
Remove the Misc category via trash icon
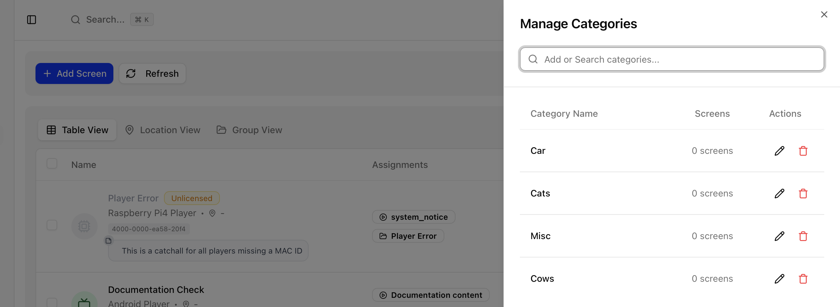pyautogui.click(x=803, y=236)
